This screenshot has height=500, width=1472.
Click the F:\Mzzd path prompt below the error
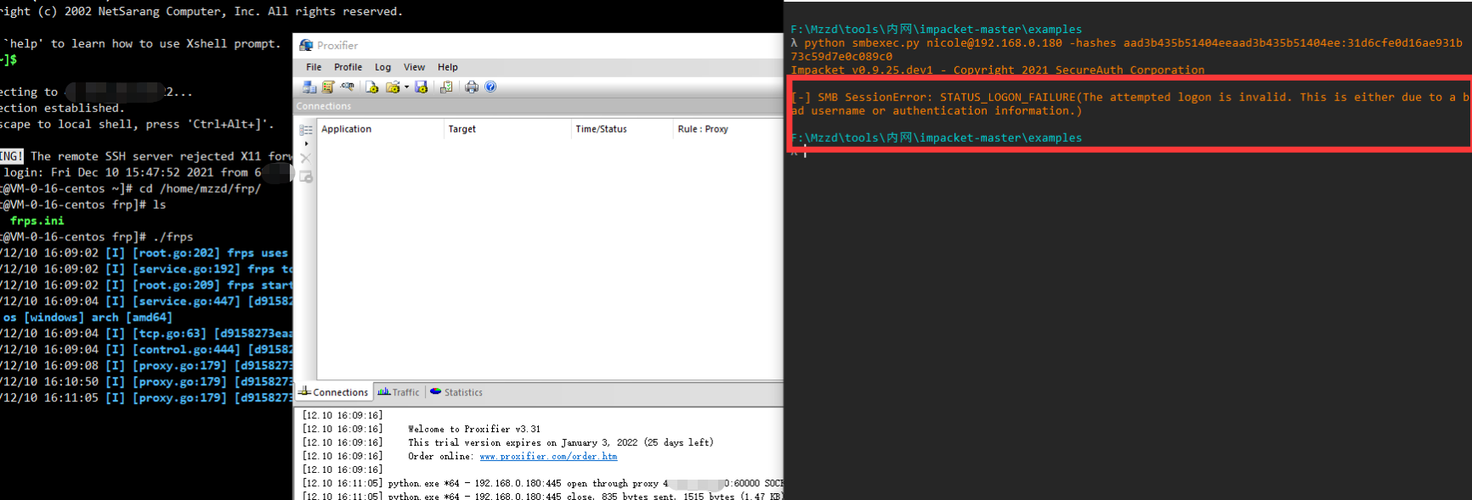[936, 138]
